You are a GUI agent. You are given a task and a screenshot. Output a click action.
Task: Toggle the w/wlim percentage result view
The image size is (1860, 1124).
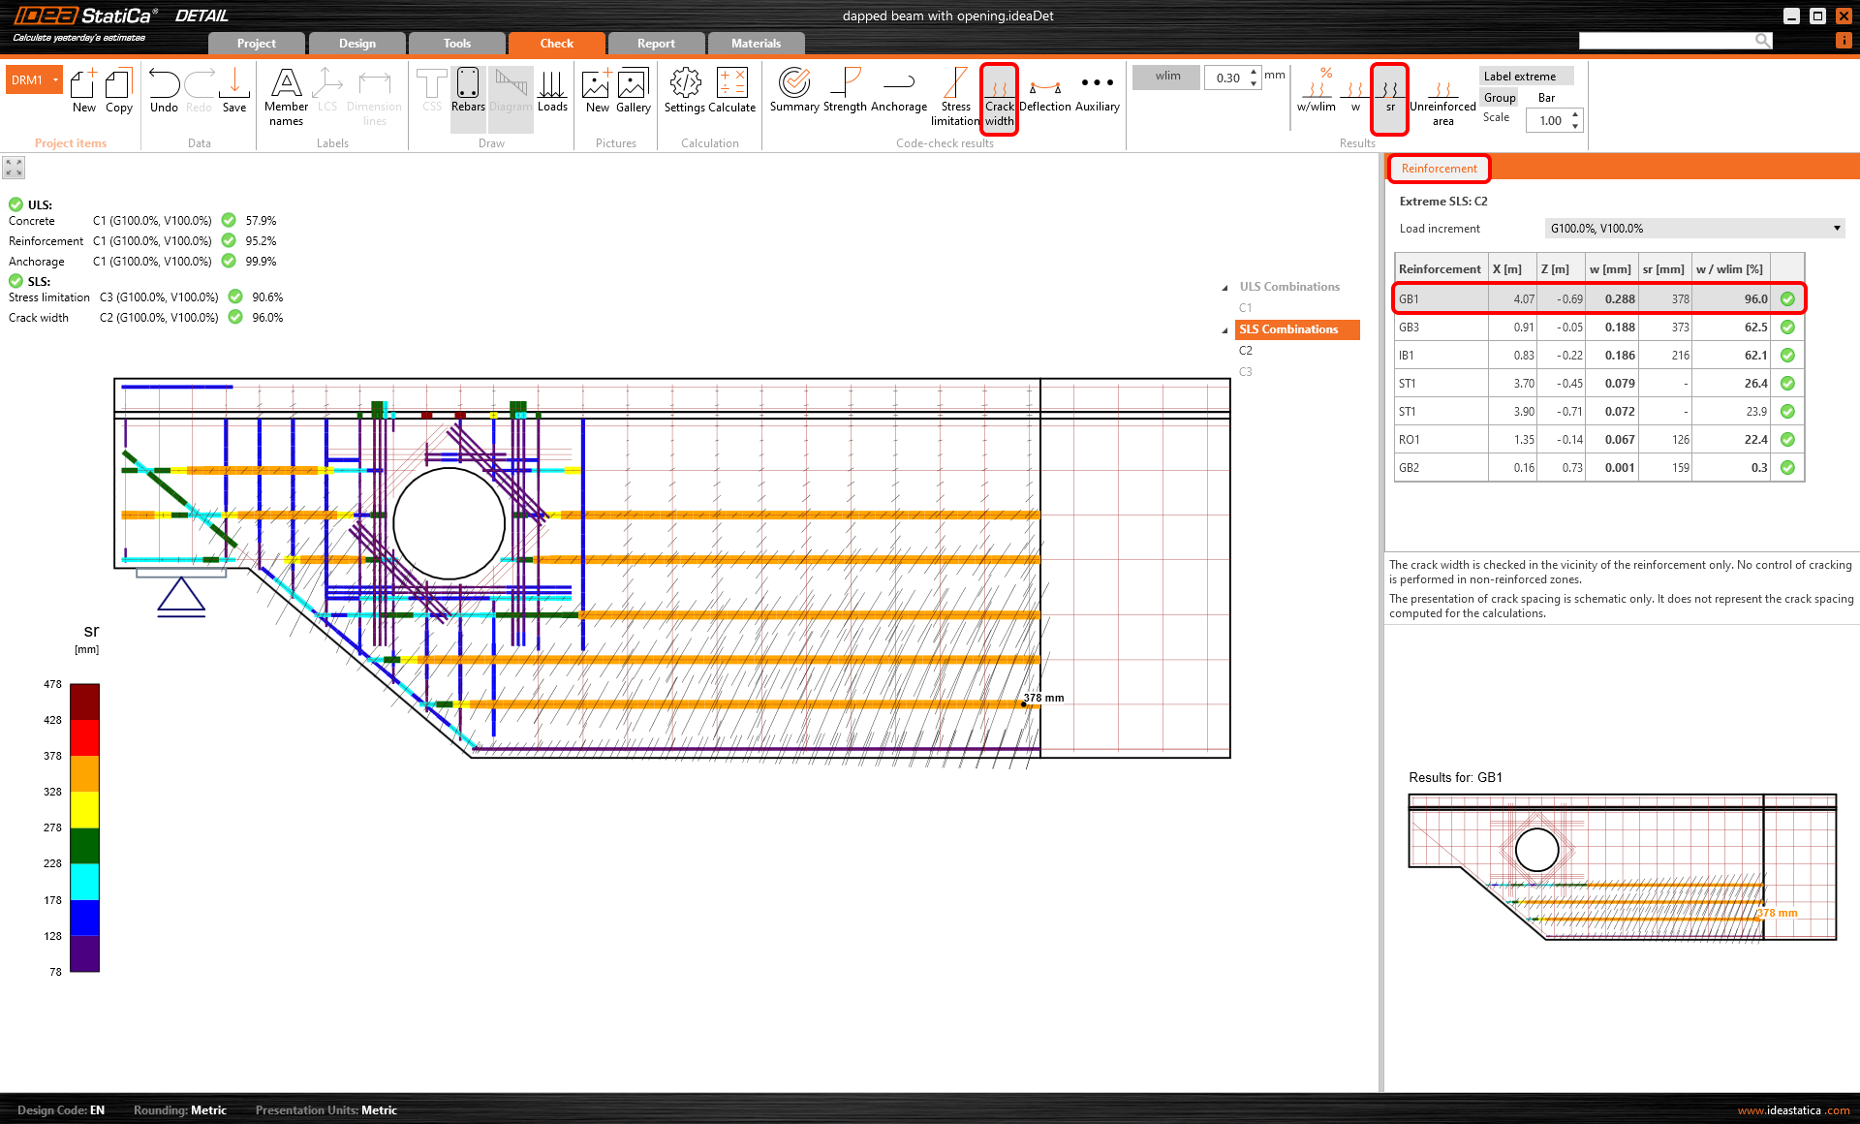tap(1316, 91)
